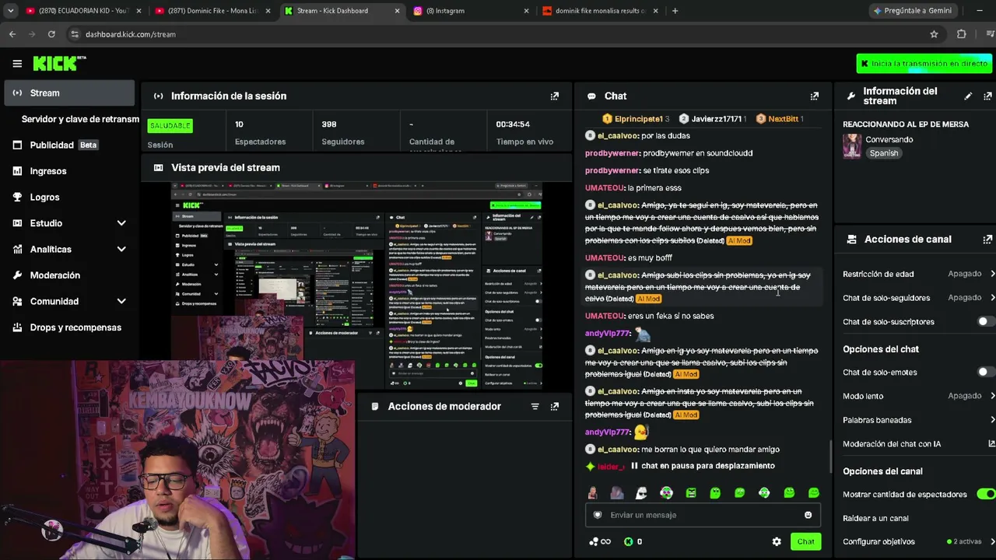Open the browser extensions puzzle icon
The image size is (996, 560).
[x=962, y=34]
